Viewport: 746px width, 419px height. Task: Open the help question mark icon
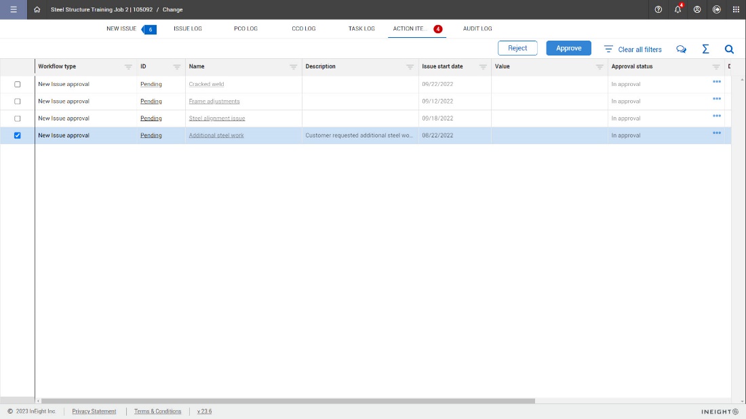658,9
